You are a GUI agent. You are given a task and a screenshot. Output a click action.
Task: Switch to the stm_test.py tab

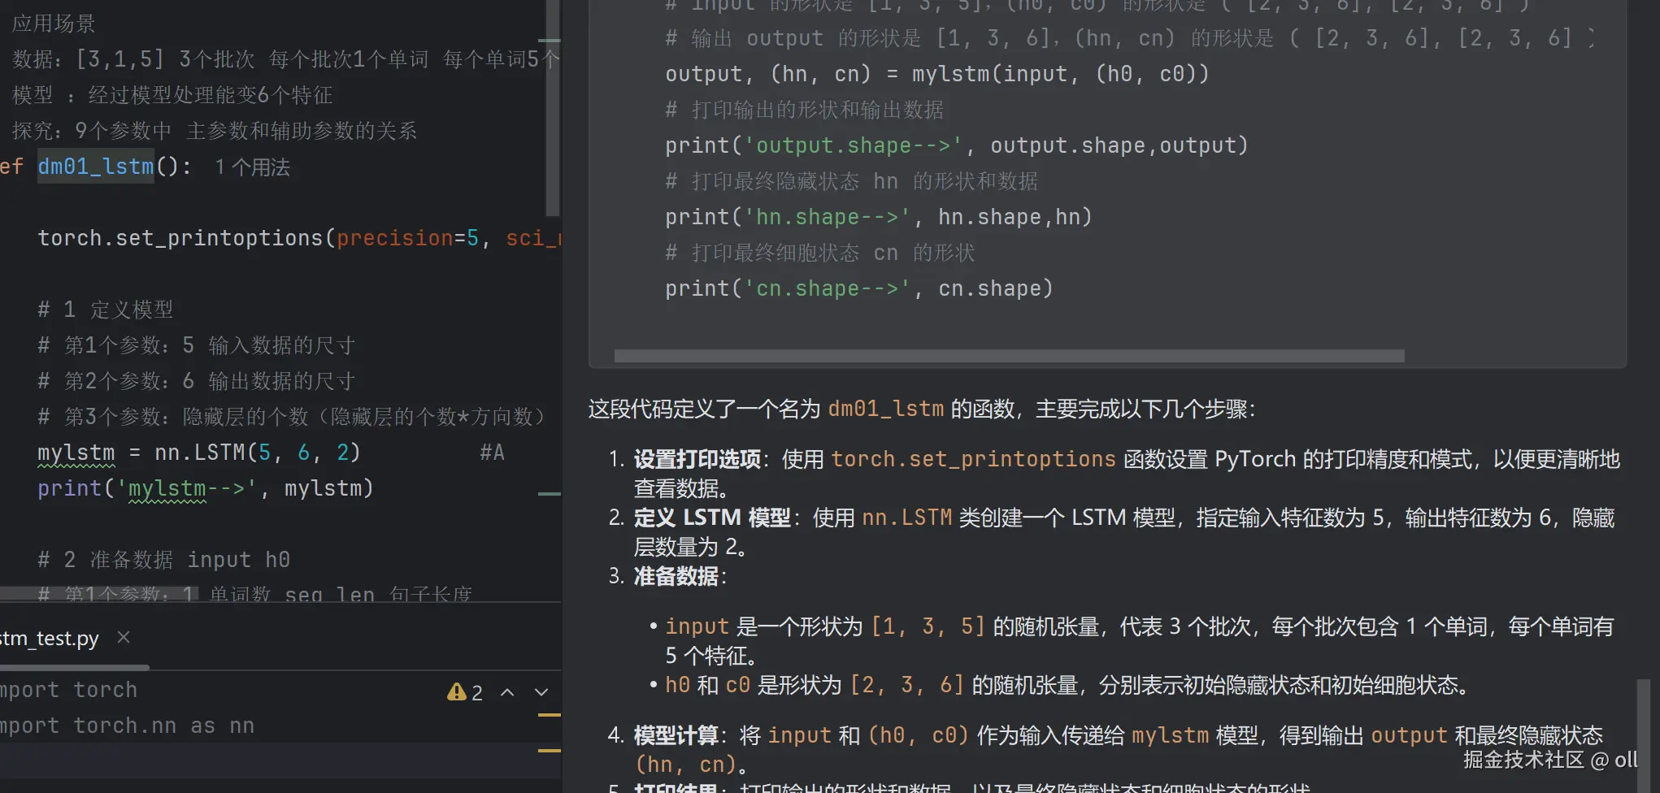pyautogui.click(x=49, y=639)
